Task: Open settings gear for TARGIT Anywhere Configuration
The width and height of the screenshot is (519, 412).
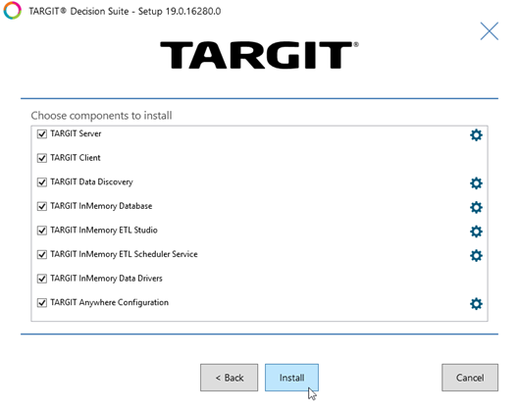Action: pos(476,303)
